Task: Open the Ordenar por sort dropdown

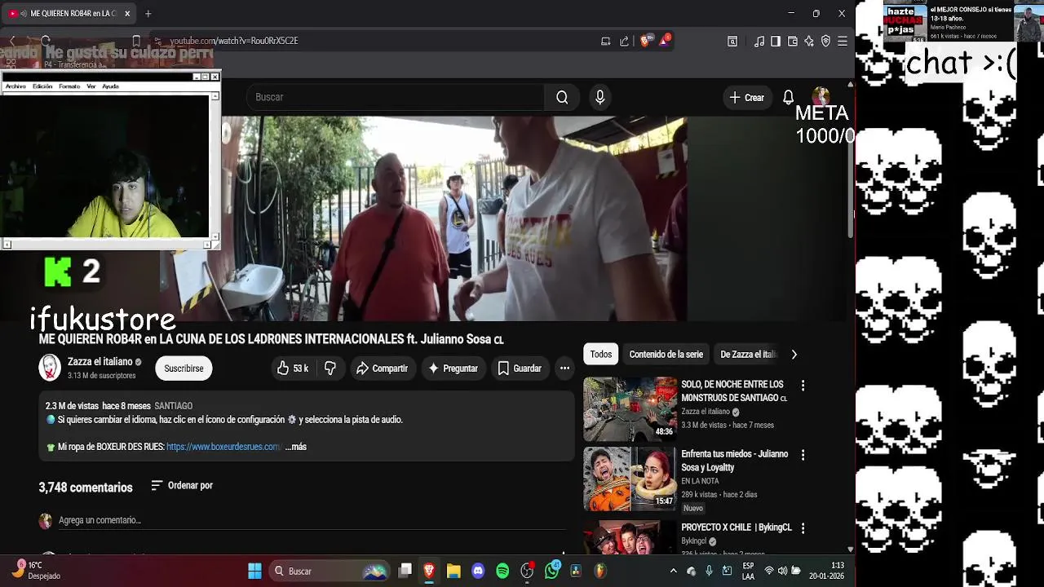Action: 182,485
